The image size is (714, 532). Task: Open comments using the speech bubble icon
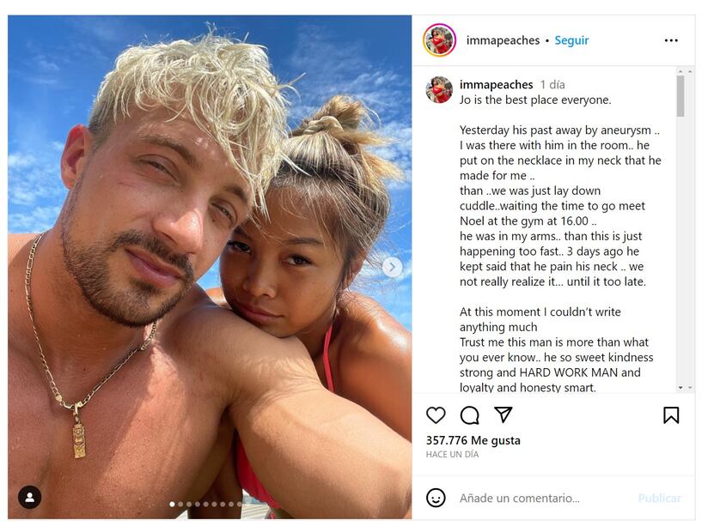point(469,415)
